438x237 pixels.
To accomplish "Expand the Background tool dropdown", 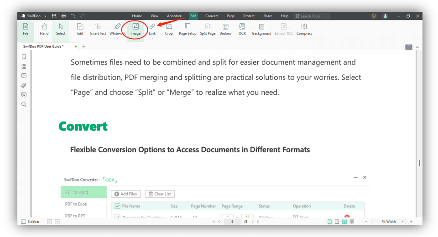I will coord(261,38).
